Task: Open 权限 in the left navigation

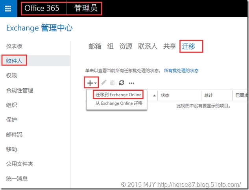Action: (x=11, y=75)
